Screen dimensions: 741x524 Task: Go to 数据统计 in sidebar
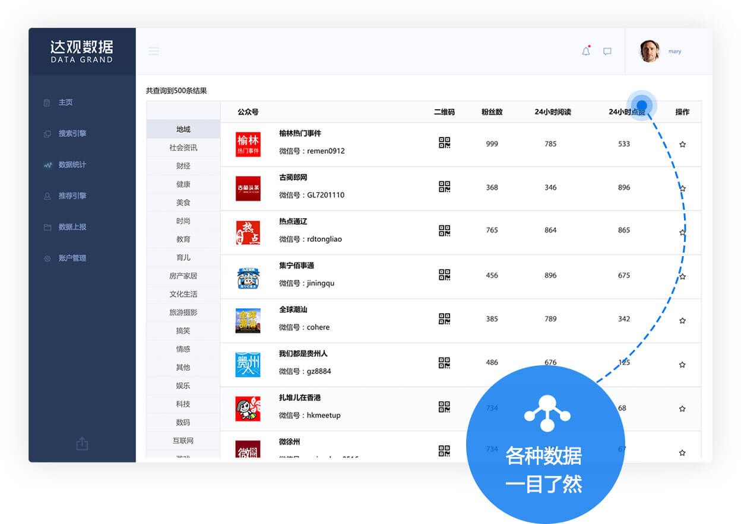click(x=72, y=165)
